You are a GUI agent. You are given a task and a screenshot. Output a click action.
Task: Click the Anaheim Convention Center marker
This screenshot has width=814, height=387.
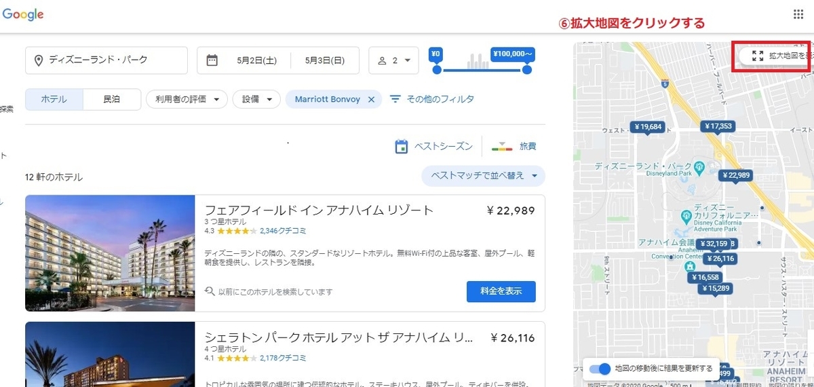(x=690, y=266)
